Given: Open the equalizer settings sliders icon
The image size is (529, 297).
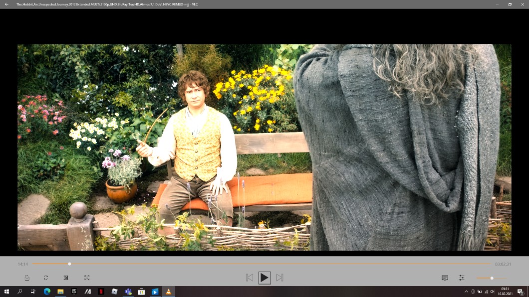Looking at the screenshot, I should click(462, 278).
